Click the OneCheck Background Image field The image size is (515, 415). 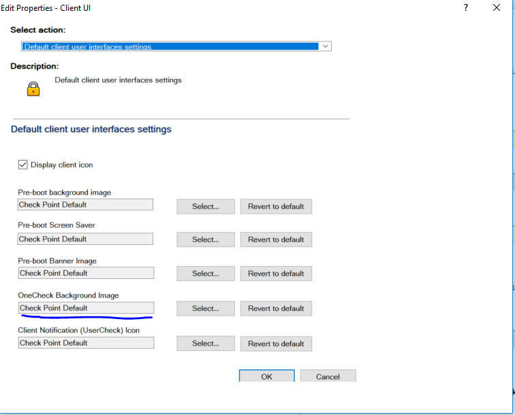(x=86, y=308)
